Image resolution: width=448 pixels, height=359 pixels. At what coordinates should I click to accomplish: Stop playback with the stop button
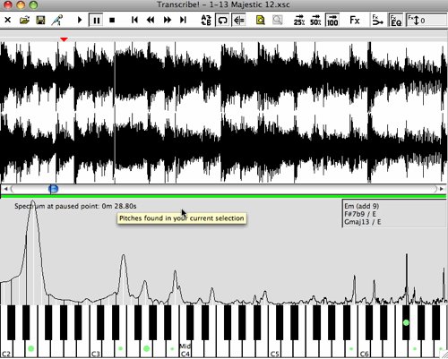click(112, 21)
